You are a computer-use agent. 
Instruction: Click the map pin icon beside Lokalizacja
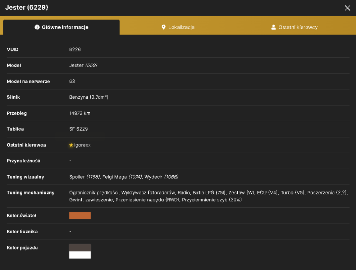(164, 27)
